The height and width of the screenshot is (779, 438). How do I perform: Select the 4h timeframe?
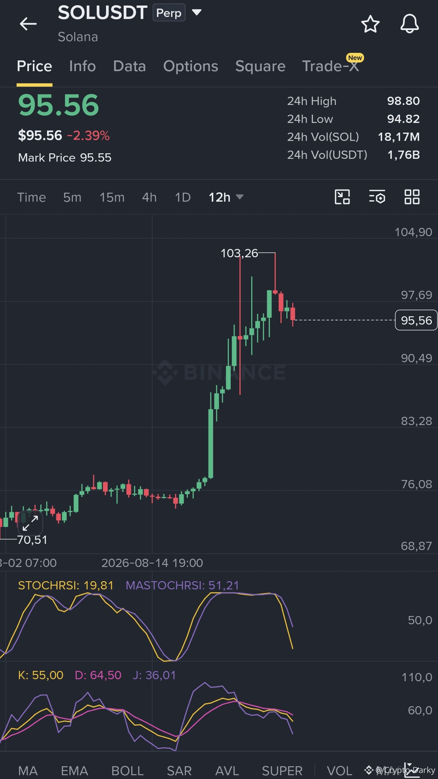[x=149, y=197]
